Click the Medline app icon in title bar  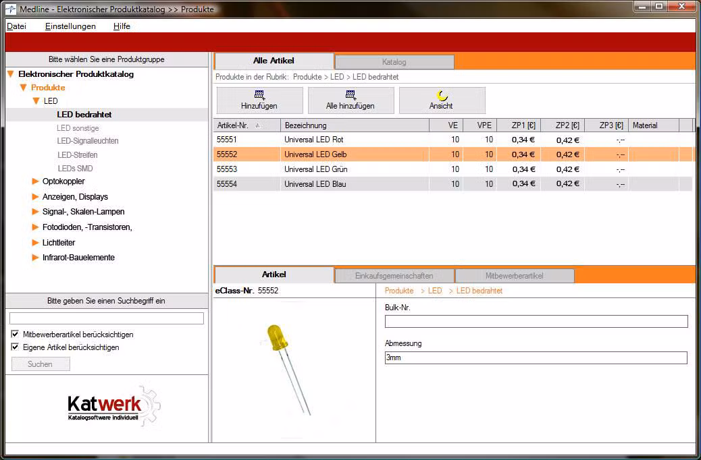(x=11, y=9)
